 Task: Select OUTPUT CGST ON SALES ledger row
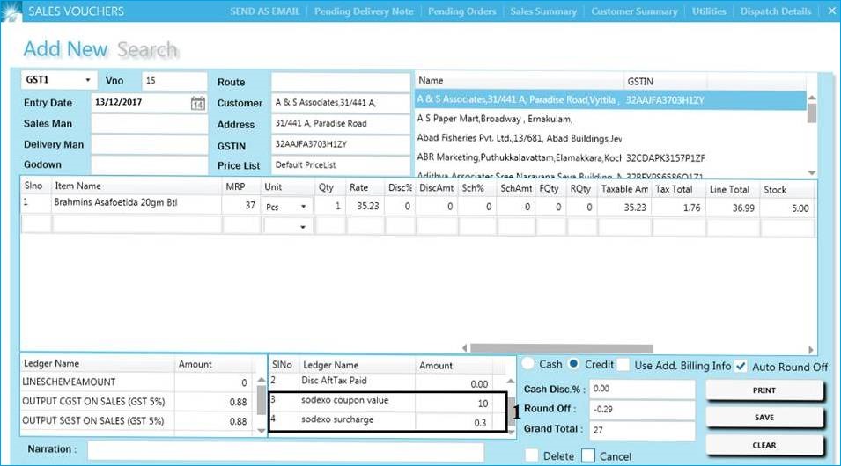tap(138, 402)
